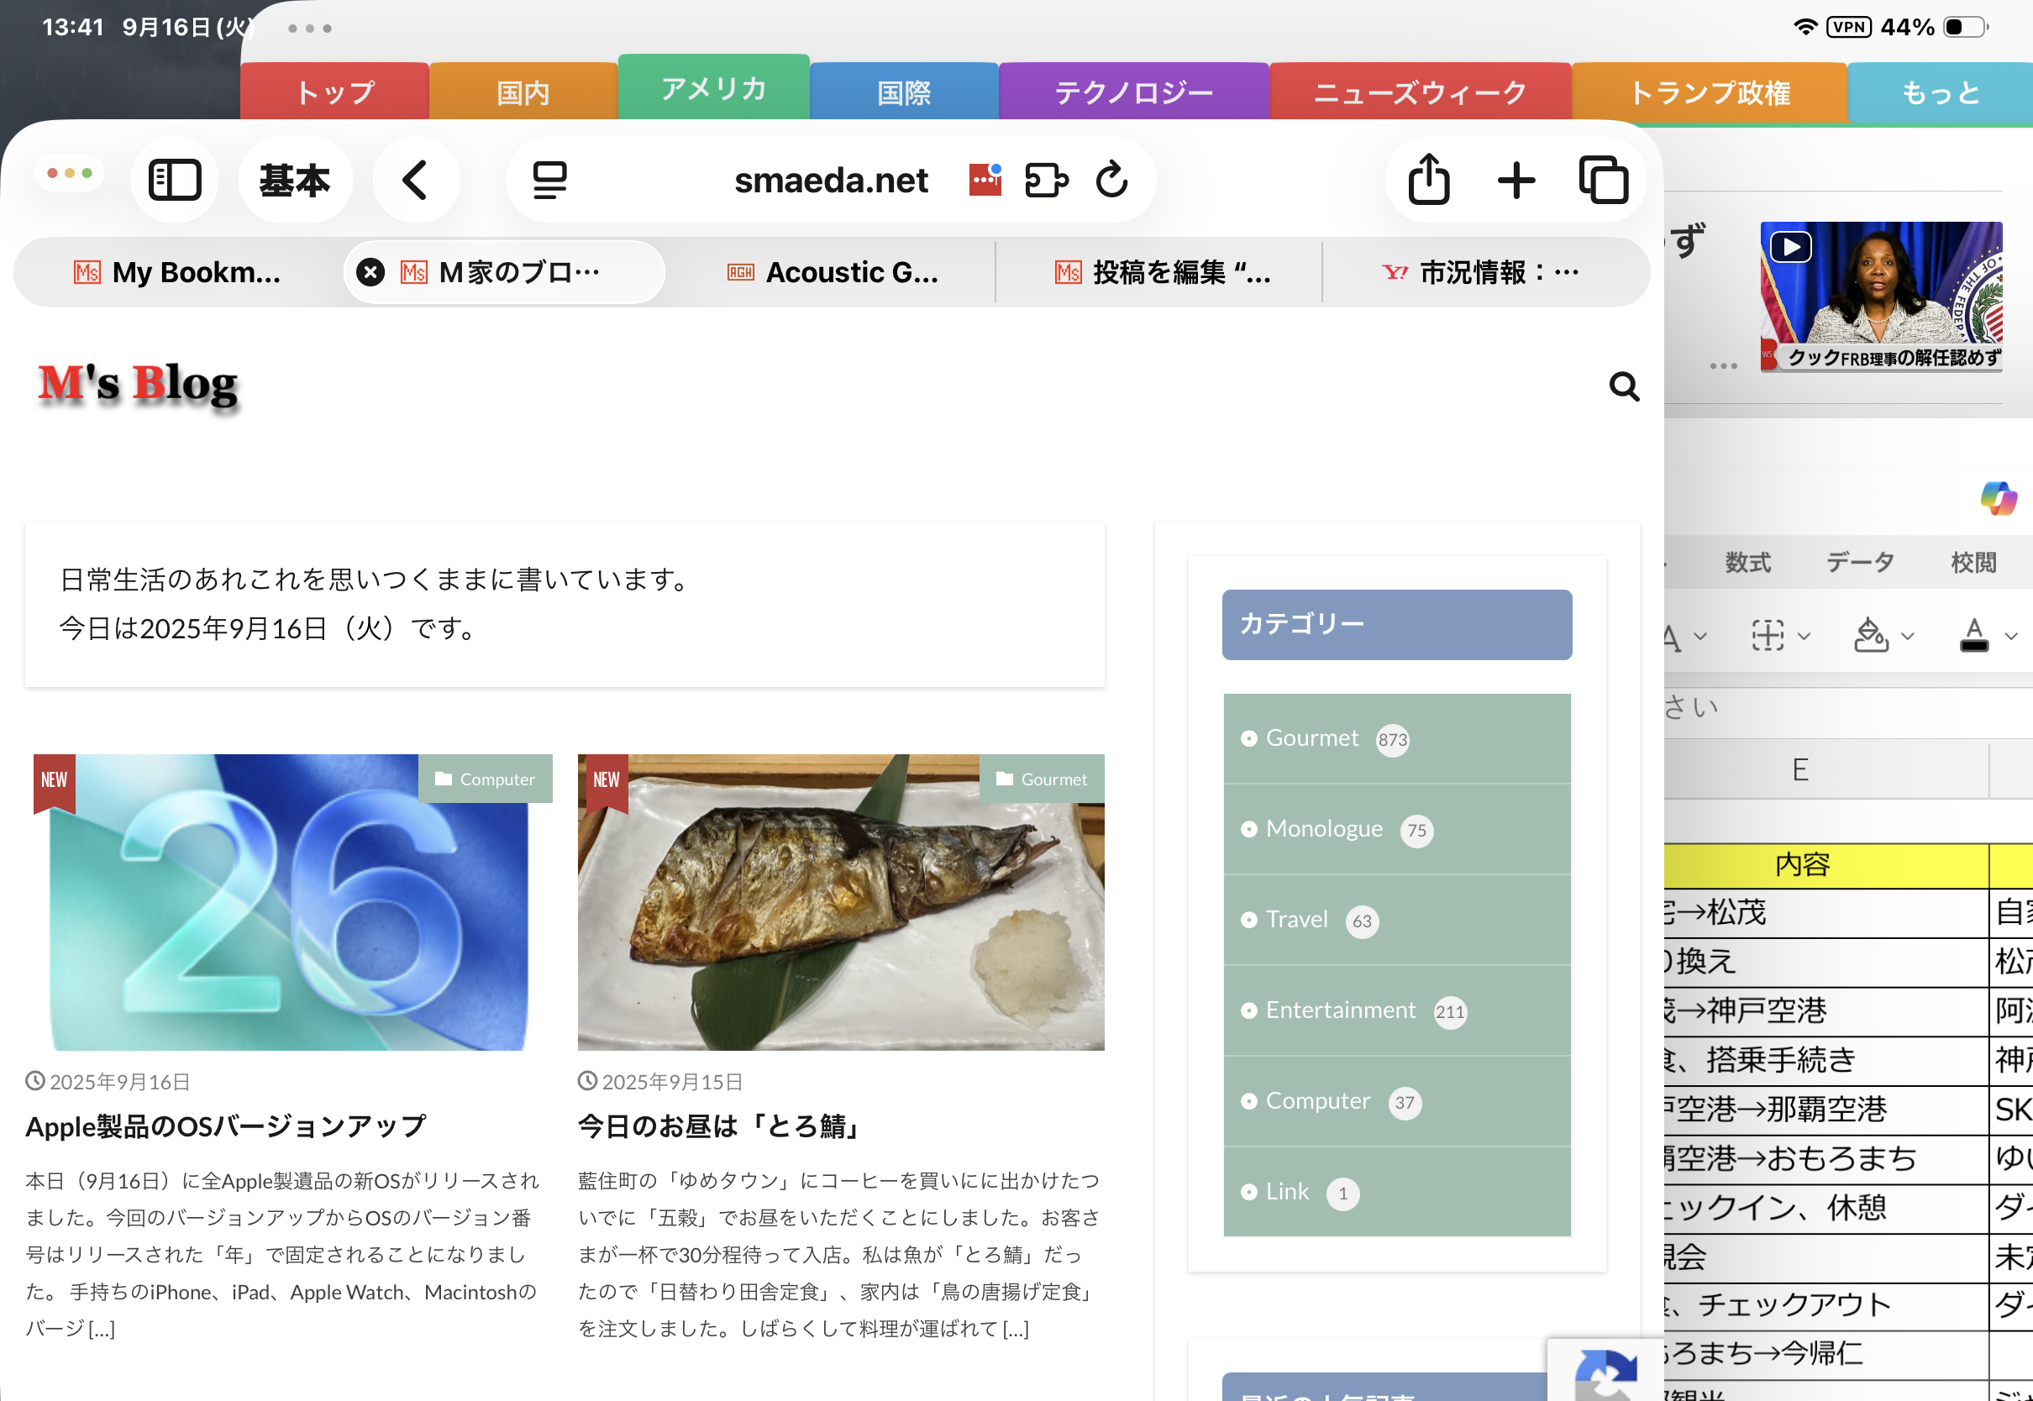Tap the smaeda.net address field
Image resolution: width=2033 pixels, height=1401 pixels.
(x=830, y=180)
